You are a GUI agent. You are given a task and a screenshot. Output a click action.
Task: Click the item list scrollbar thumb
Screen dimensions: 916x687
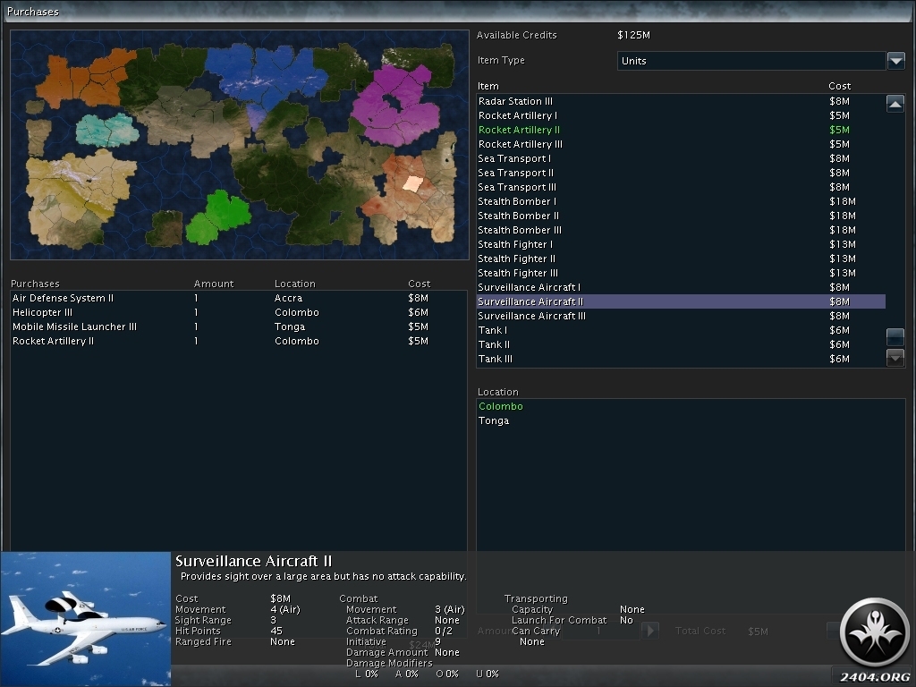coord(895,337)
